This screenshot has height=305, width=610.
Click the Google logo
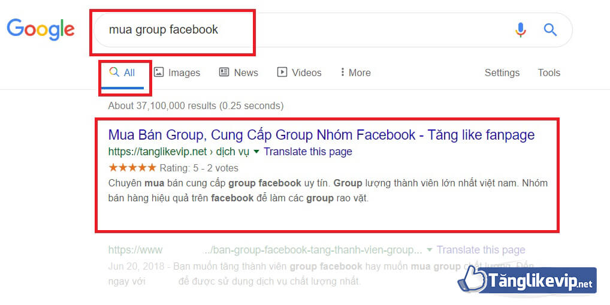[41, 29]
